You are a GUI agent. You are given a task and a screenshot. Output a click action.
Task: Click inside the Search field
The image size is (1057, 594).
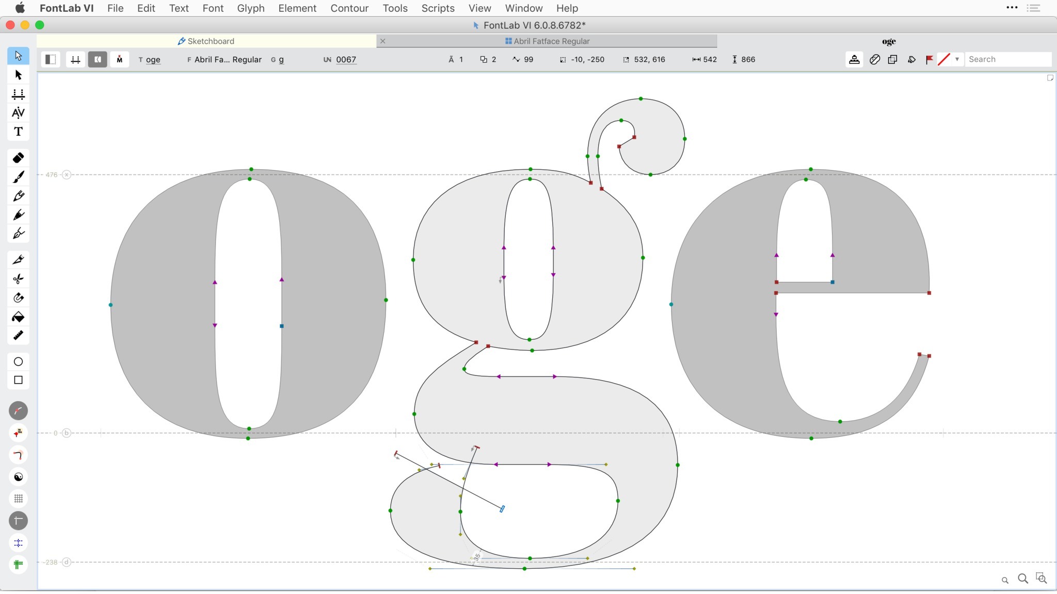coord(1006,59)
